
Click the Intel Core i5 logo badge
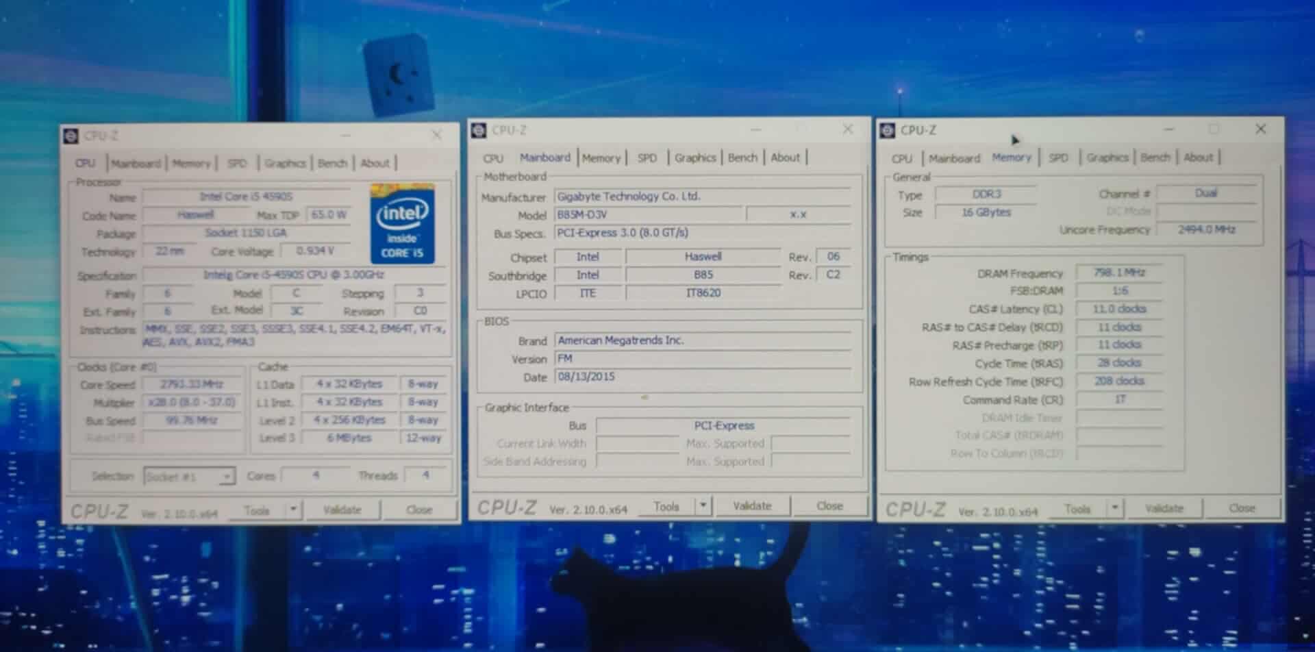coord(403,224)
